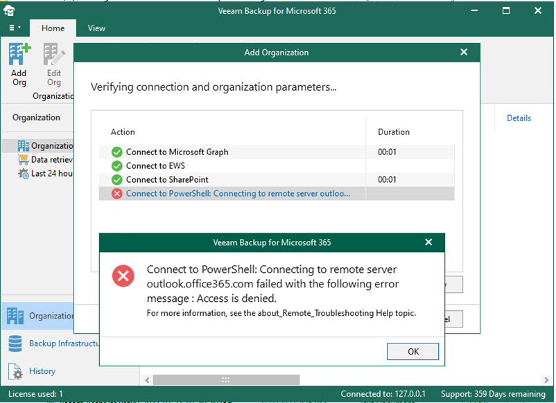Close the Veeam Backup main window
This screenshot has width=556, height=403.
pyautogui.click(x=538, y=10)
